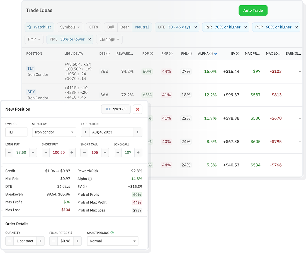Increase quantity with the plus stepper

40,241
